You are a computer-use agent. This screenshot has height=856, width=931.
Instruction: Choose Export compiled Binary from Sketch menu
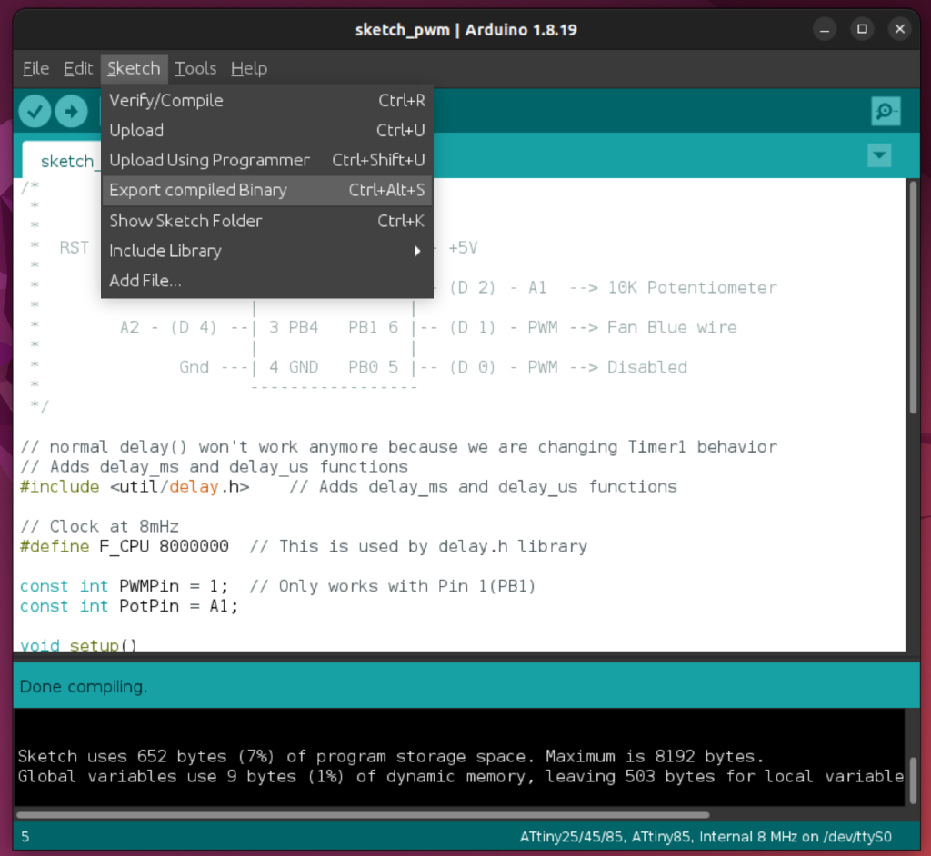[197, 190]
